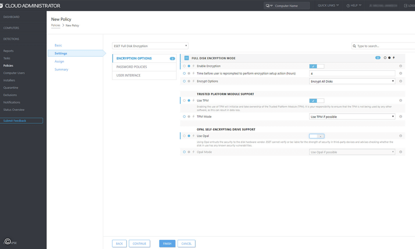Cancel the new policy
Image resolution: width=415 pixels, height=249 pixels.
[186, 243]
